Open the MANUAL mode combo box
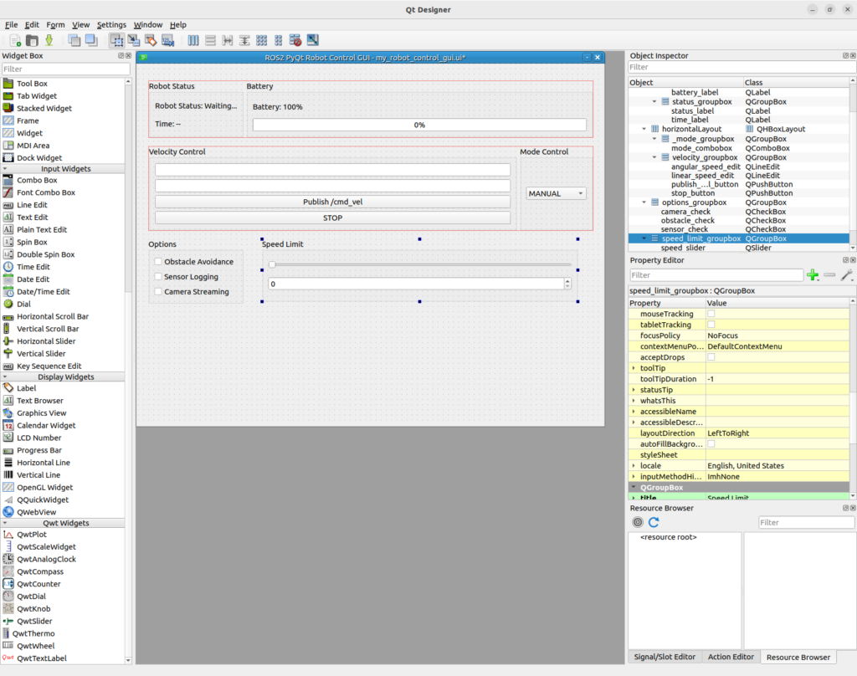Screen dimensions: 857x676 tap(556, 193)
